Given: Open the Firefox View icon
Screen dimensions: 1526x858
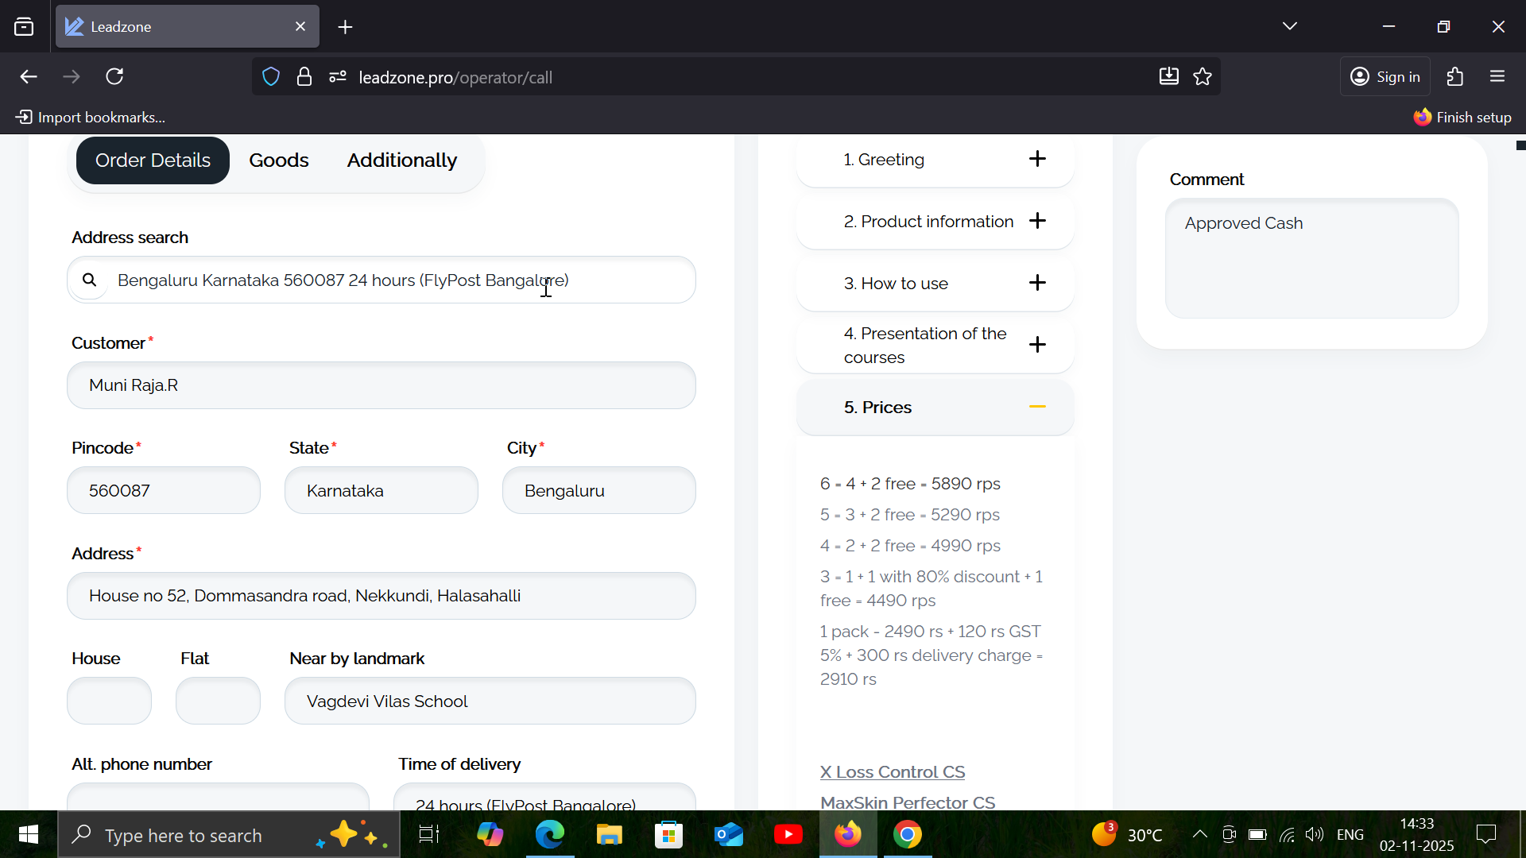Looking at the screenshot, I should click(x=24, y=27).
